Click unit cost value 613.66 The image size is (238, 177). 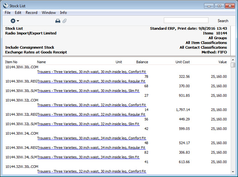tap(184, 162)
